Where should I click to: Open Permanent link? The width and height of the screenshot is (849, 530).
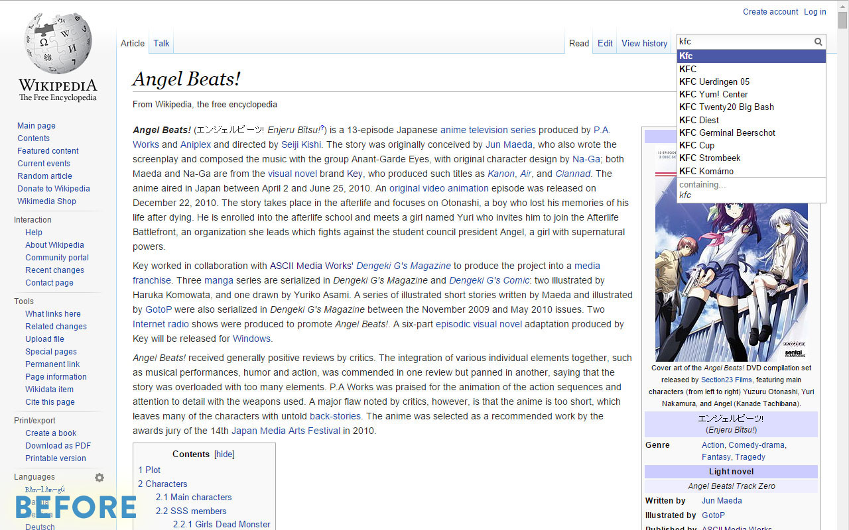[x=52, y=364]
